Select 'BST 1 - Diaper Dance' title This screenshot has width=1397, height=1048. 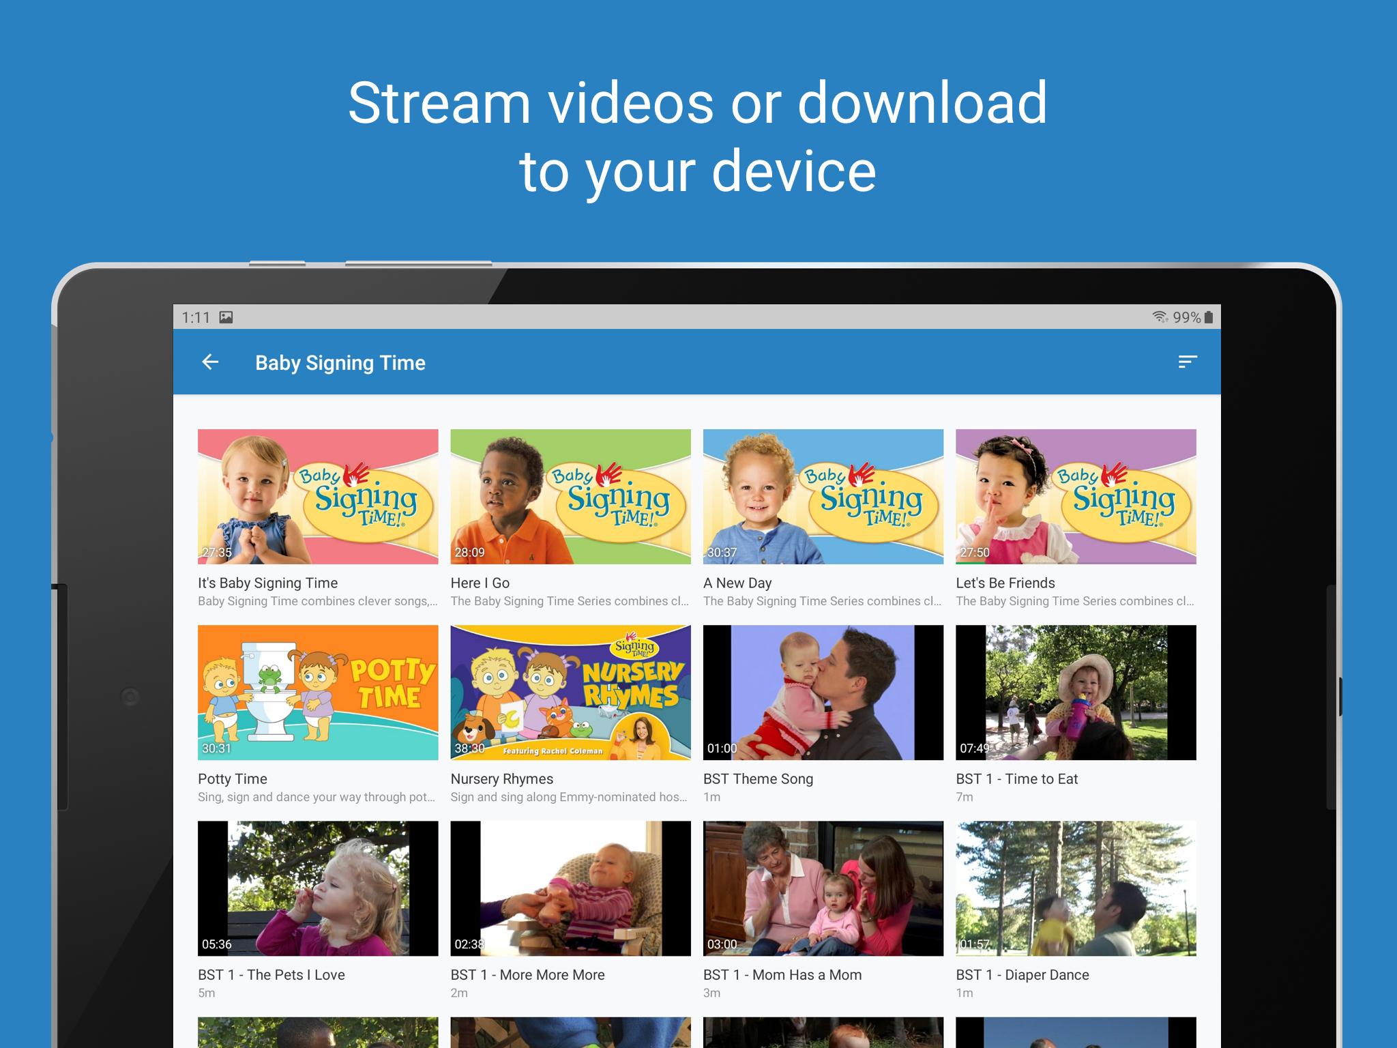(x=1023, y=974)
